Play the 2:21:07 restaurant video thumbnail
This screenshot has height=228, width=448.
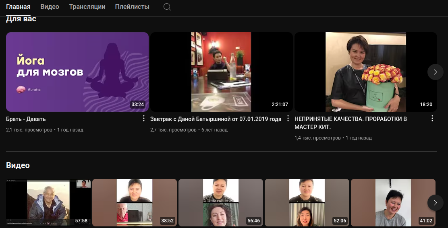[222, 72]
